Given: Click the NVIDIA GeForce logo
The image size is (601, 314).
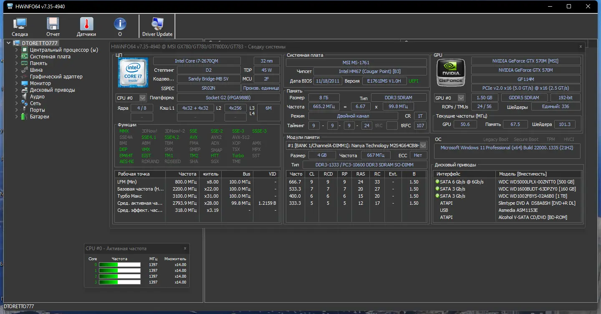Looking at the screenshot, I should pyautogui.click(x=451, y=73).
